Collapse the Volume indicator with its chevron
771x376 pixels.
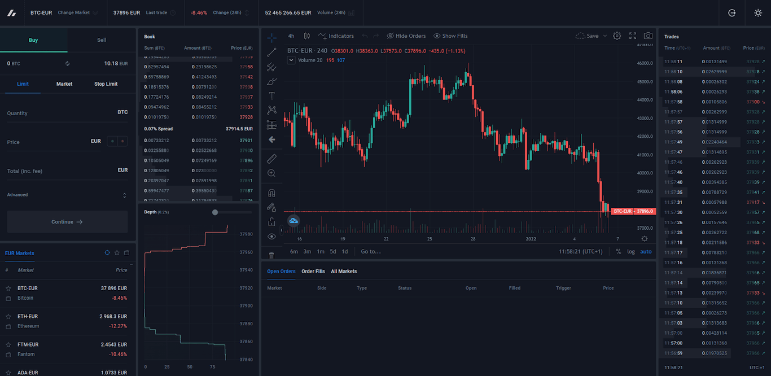coord(291,60)
